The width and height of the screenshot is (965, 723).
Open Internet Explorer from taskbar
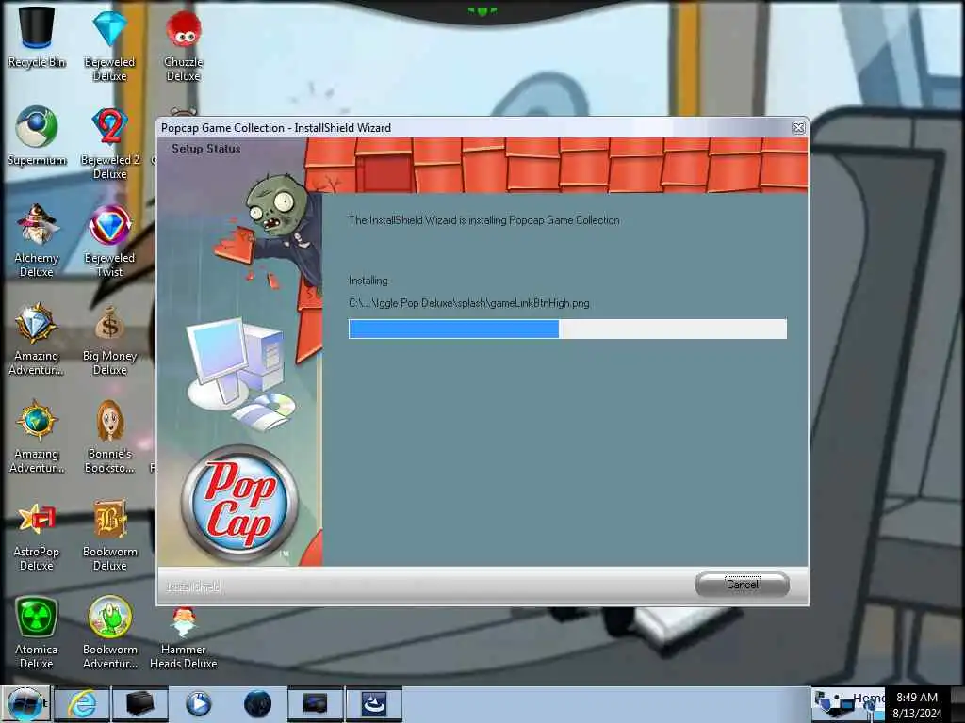(x=82, y=704)
